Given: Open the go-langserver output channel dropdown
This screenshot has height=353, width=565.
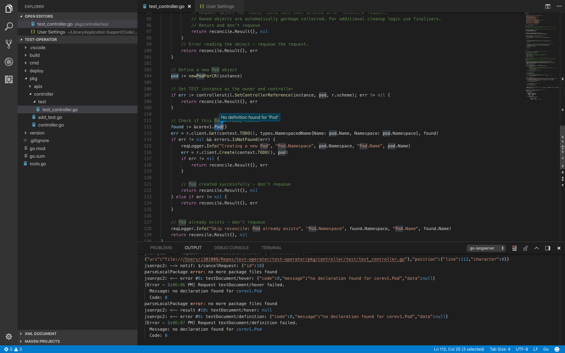Looking at the screenshot, I should point(486,248).
